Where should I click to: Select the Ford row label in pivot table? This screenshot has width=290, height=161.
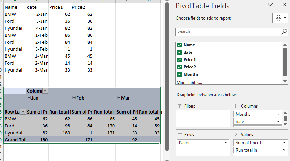pyautogui.click(x=15, y=126)
